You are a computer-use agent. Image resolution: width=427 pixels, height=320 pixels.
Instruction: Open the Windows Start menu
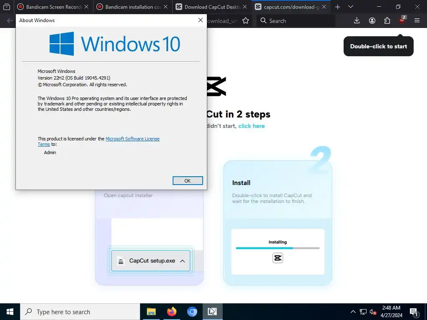(x=10, y=312)
